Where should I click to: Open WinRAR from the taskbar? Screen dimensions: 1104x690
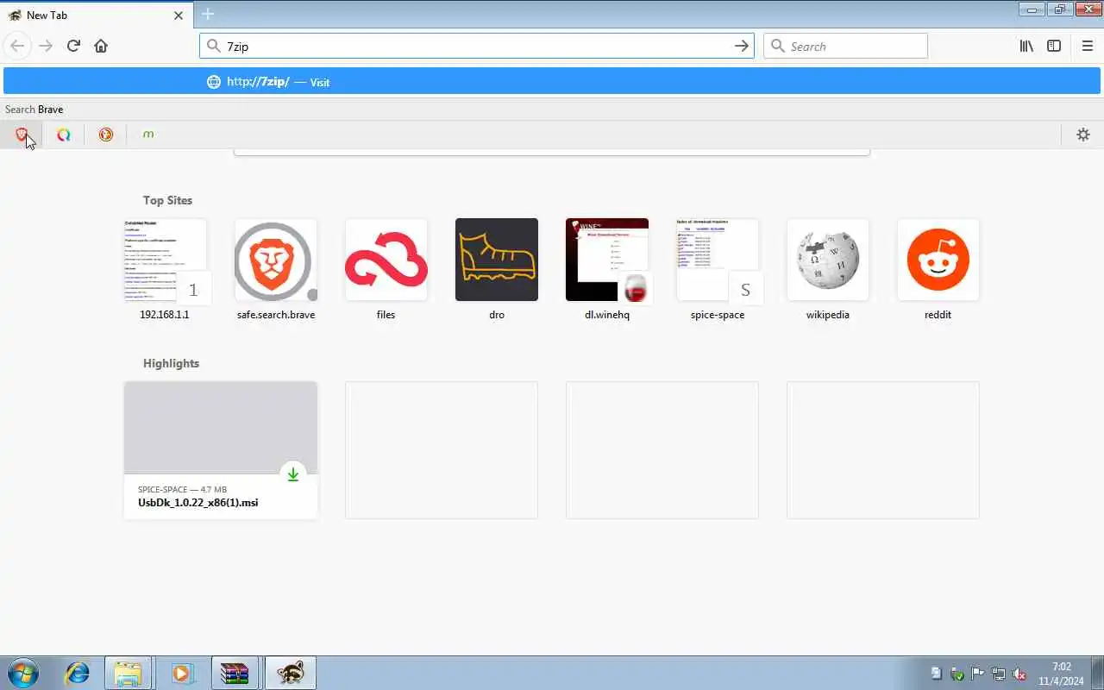(x=235, y=673)
